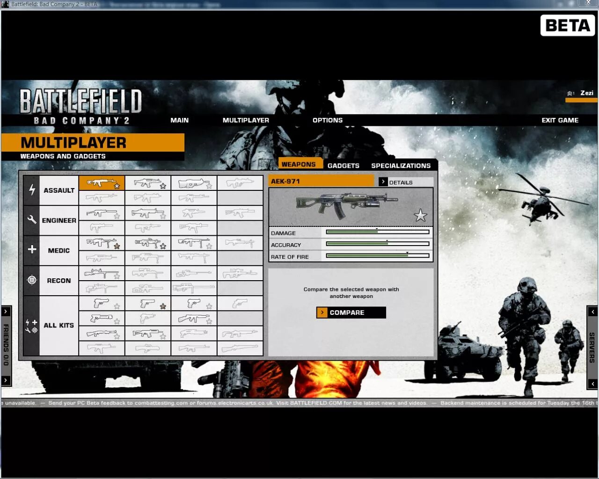The image size is (599, 479).
Task: Click the lower arrow on Friends panel
Action: tap(6, 380)
